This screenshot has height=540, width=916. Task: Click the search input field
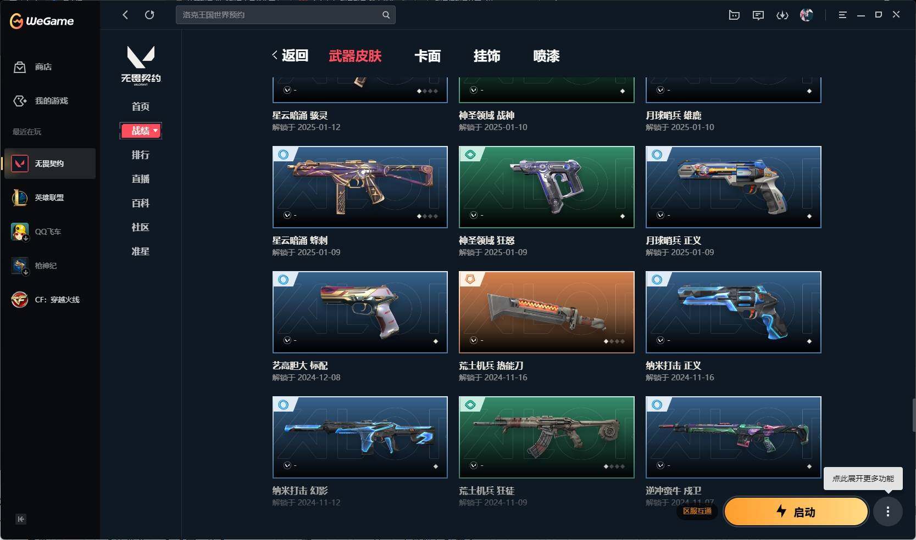(286, 15)
